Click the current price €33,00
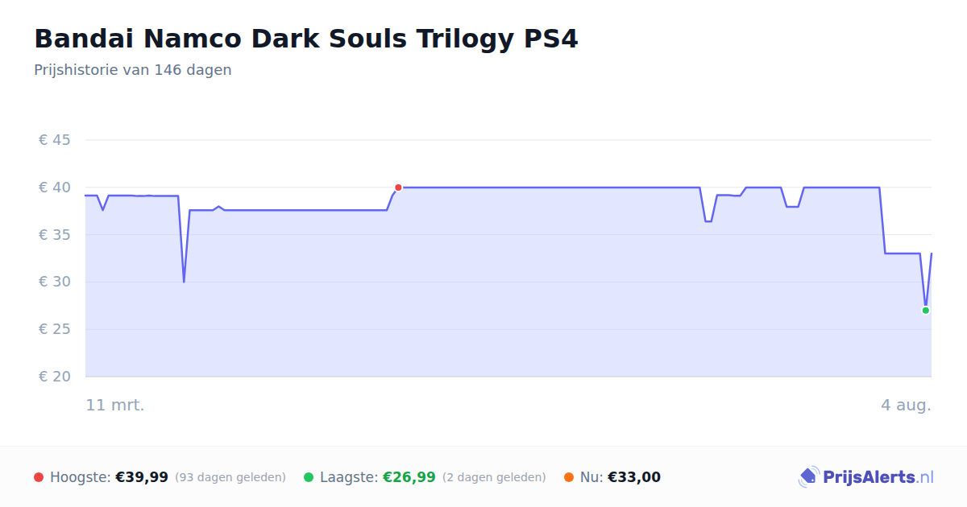967x507 pixels. tap(634, 477)
